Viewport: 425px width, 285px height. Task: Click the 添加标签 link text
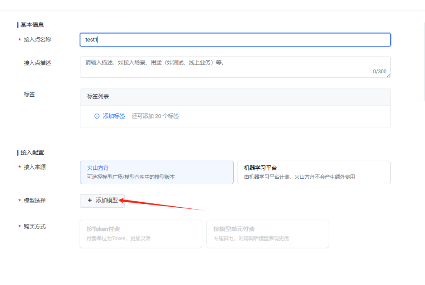point(114,116)
